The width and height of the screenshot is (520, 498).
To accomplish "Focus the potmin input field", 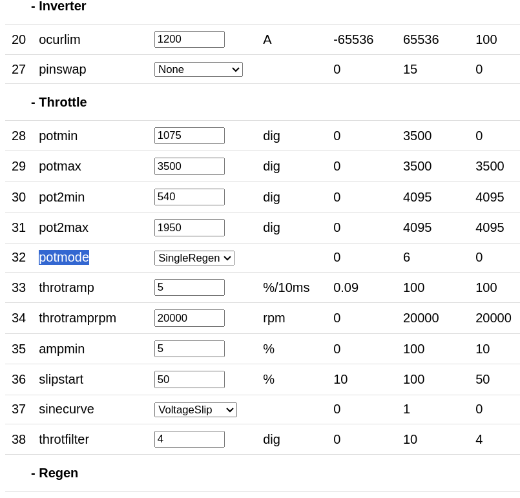I will click(x=189, y=136).
